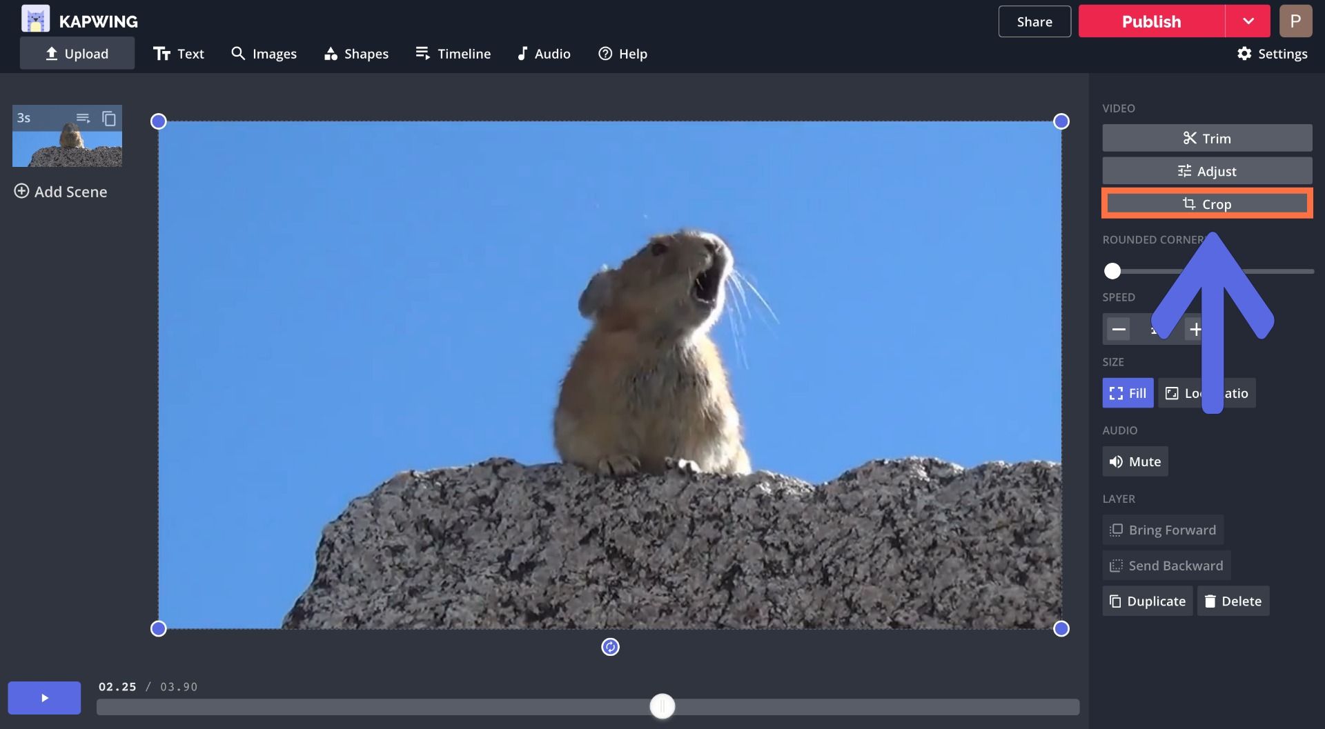Open the Audio menu
1325x729 pixels.
[x=544, y=54]
